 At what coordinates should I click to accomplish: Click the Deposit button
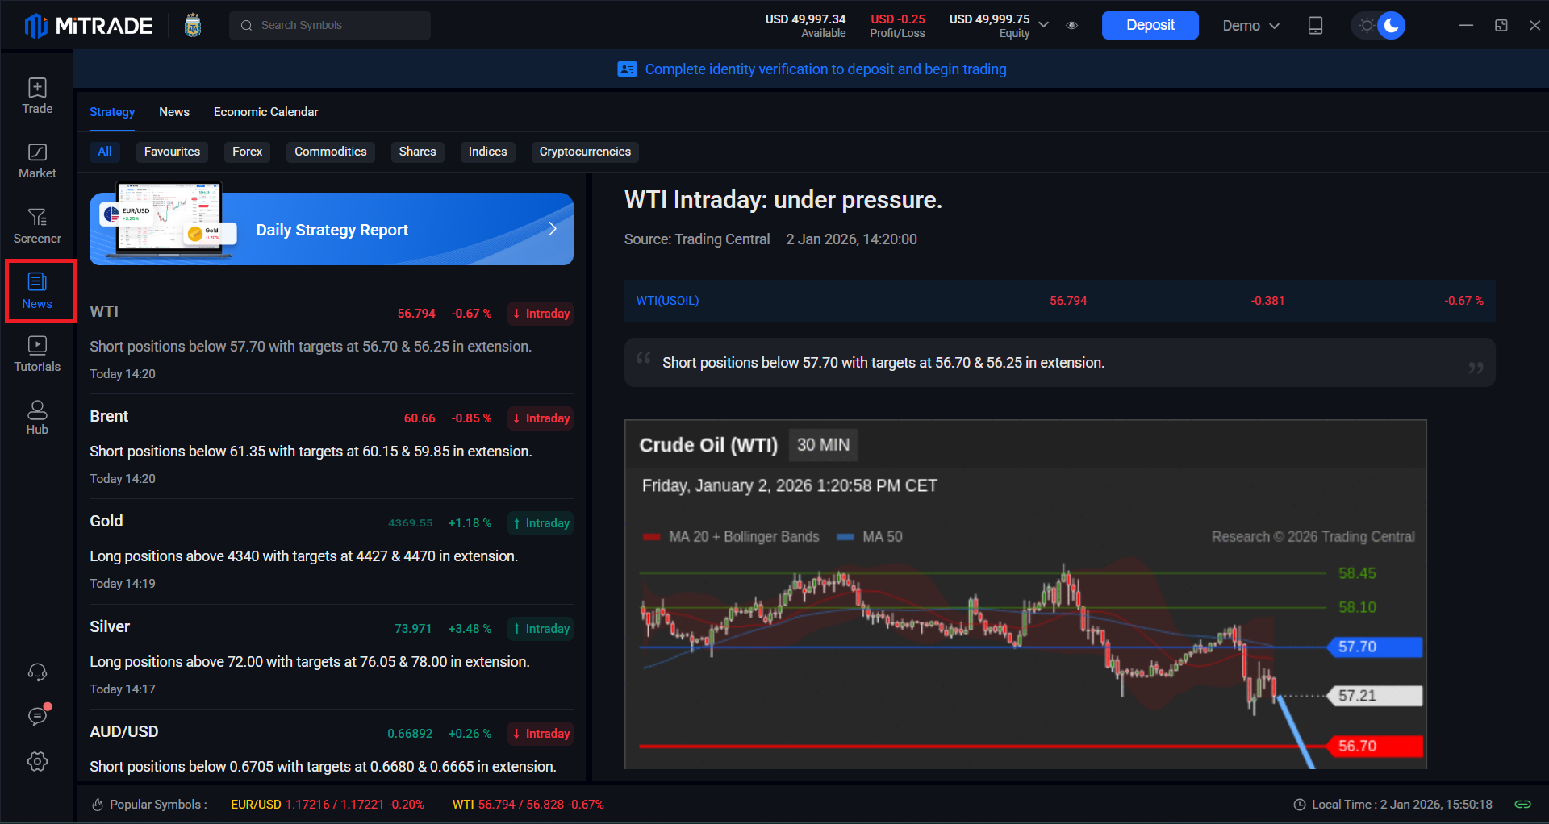(x=1150, y=26)
